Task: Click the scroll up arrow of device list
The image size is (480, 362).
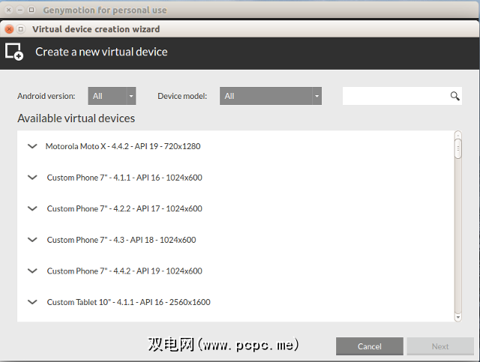Action: coord(458,135)
